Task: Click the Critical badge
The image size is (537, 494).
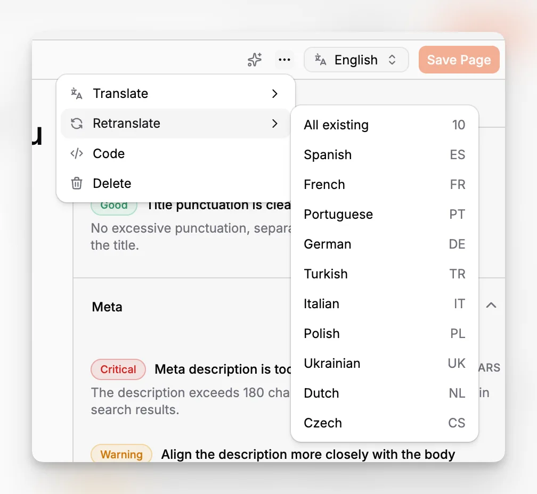Action: coord(118,369)
